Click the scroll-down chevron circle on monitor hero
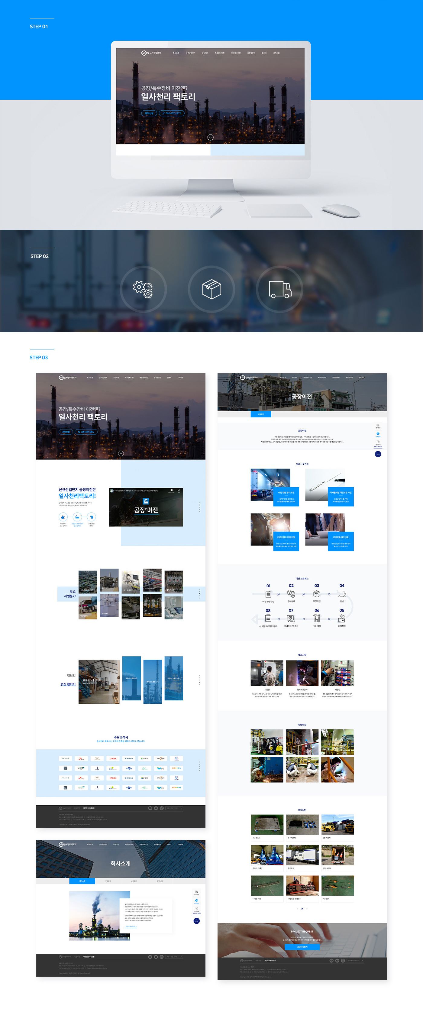The height and width of the screenshot is (1032, 423). [x=210, y=138]
